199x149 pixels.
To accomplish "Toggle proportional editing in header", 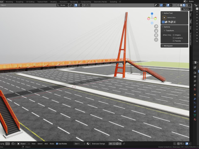I will (x=84, y=5).
